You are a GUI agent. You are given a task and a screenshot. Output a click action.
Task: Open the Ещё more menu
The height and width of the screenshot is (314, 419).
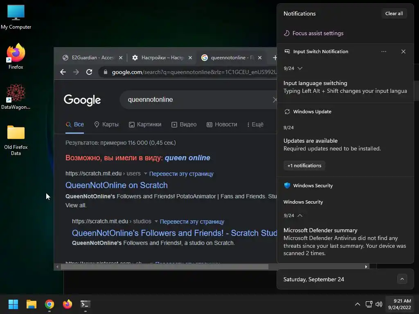(255, 124)
